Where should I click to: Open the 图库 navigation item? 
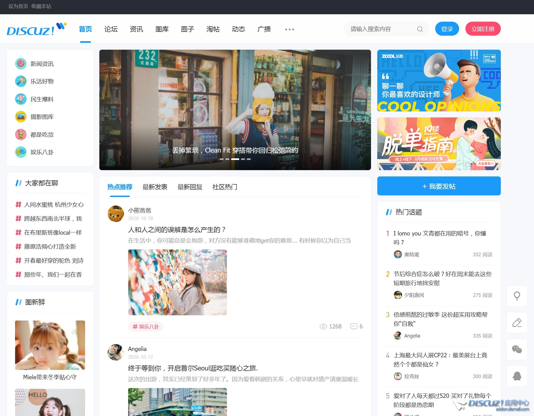(x=162, y=29)
